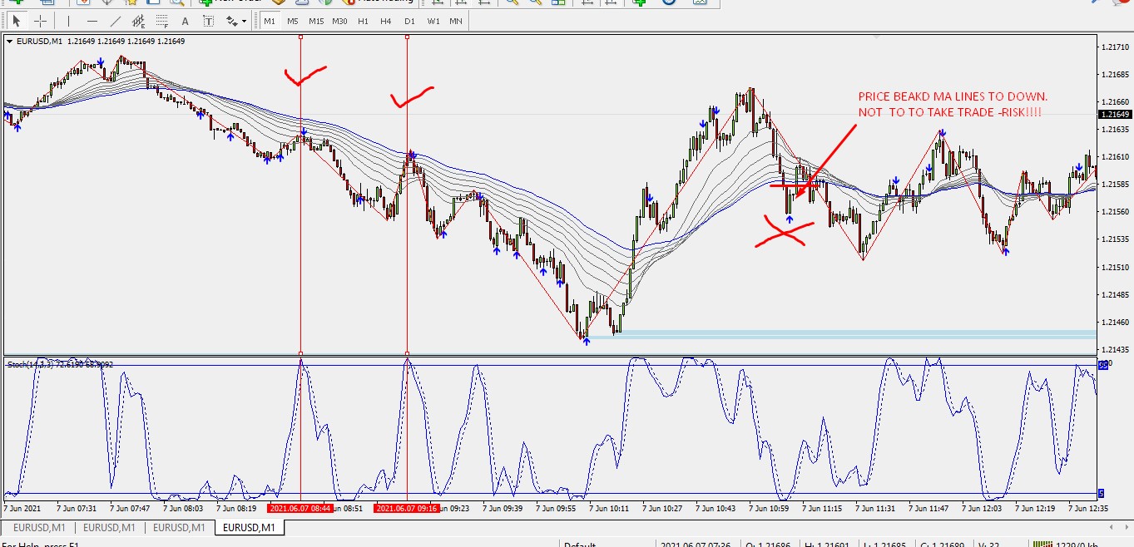Click the EURUSD,M1 chart title text

coord(39,41)
